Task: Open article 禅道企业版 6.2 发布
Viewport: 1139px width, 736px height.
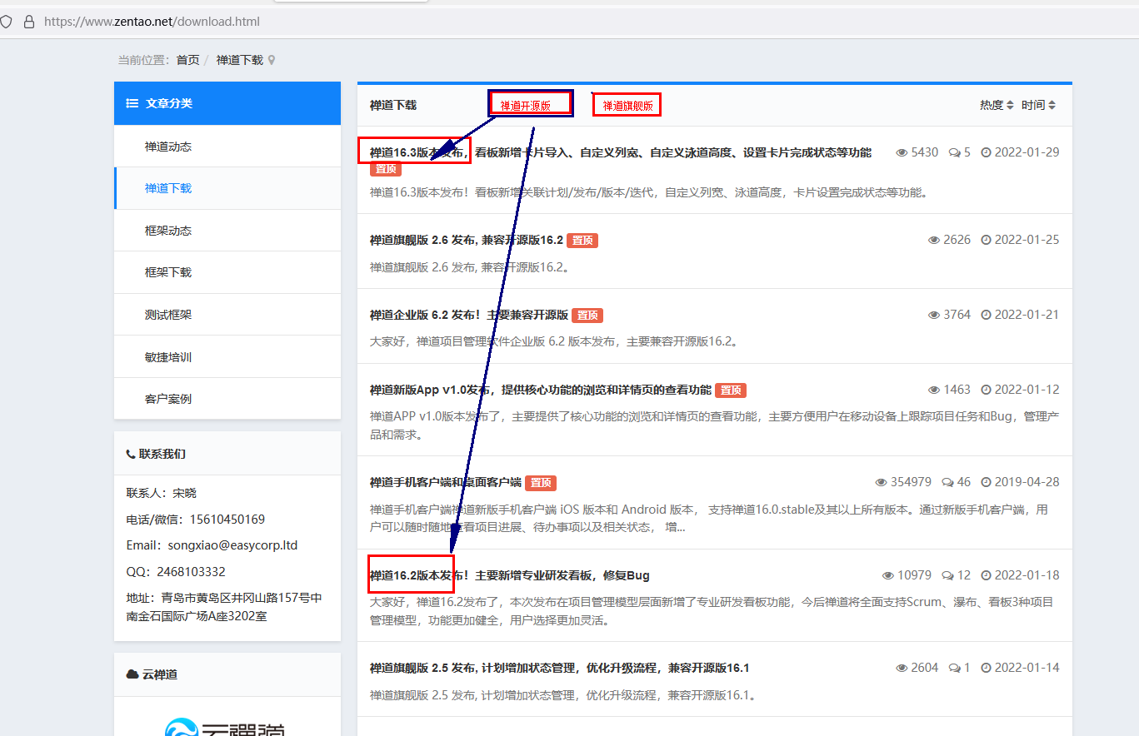Action: click(469, 315)
